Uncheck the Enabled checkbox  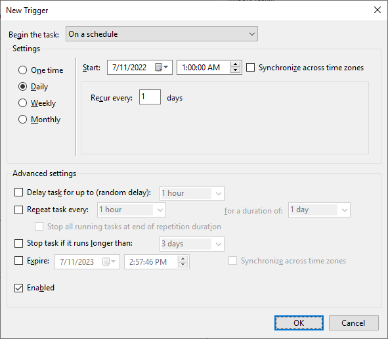18,288
